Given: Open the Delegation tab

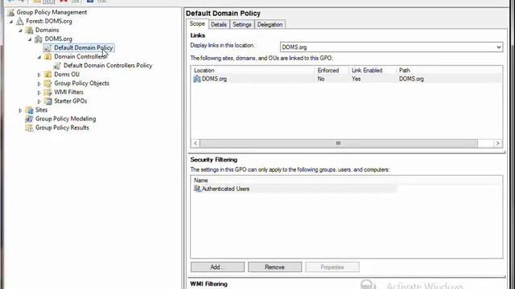Looking at the screenshot, I should 270,25.
